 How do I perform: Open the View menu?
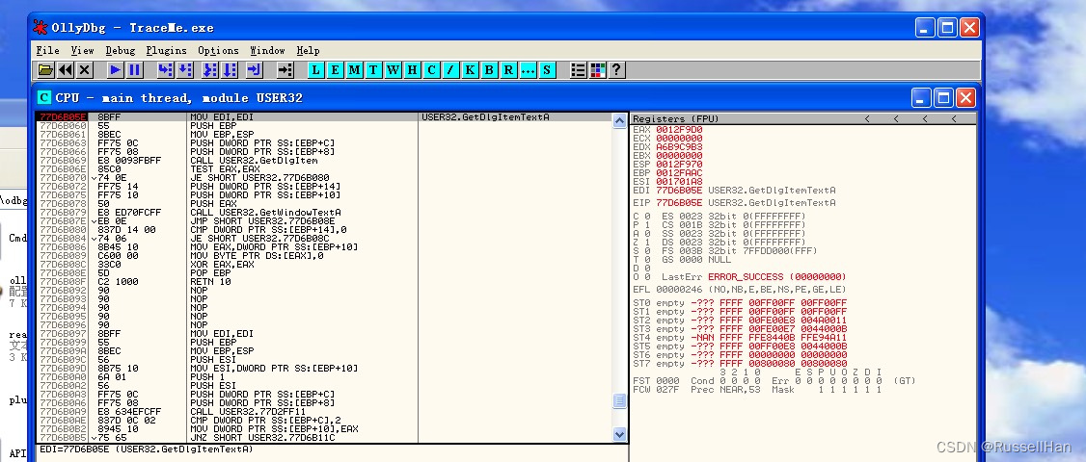[x=82, y=50]
